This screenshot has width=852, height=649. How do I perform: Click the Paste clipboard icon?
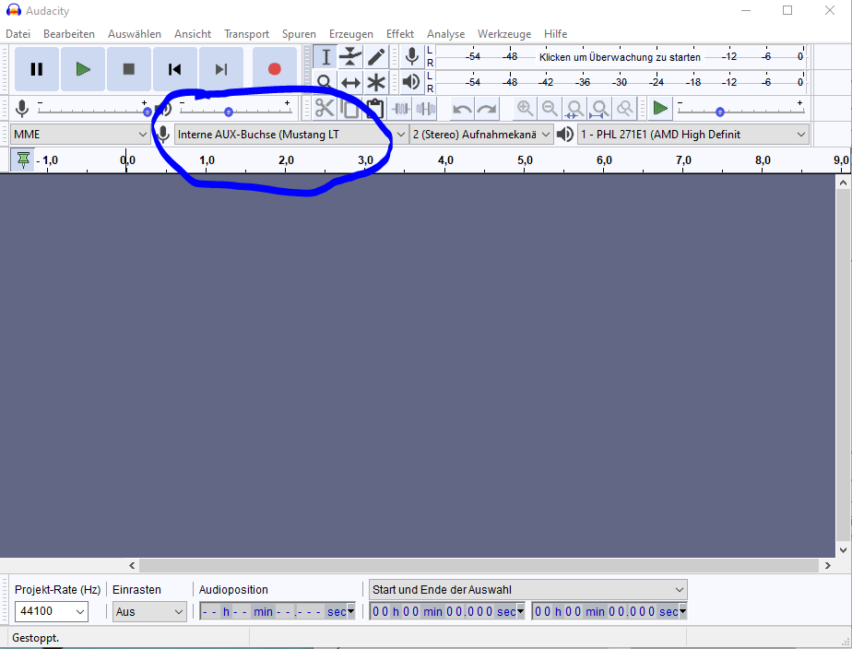pyautogui.click(x=374, y=109)
